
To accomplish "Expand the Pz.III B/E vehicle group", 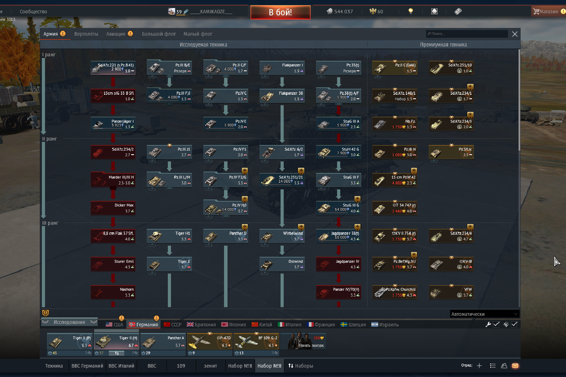I will click(x=169, y=75).
